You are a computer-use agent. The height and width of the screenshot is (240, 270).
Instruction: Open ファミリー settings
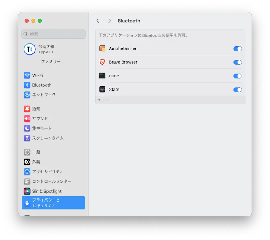[x=51, y=61]
